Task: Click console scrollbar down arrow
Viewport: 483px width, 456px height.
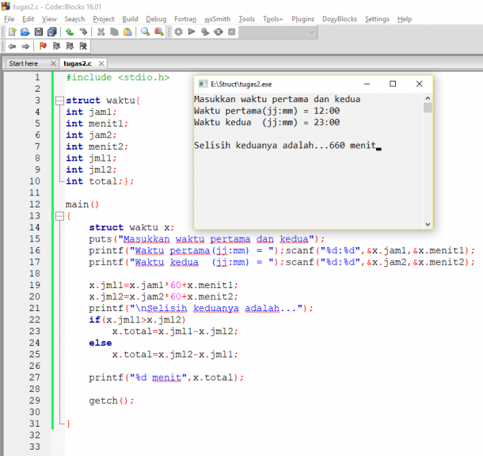Action: coord(428,225)
